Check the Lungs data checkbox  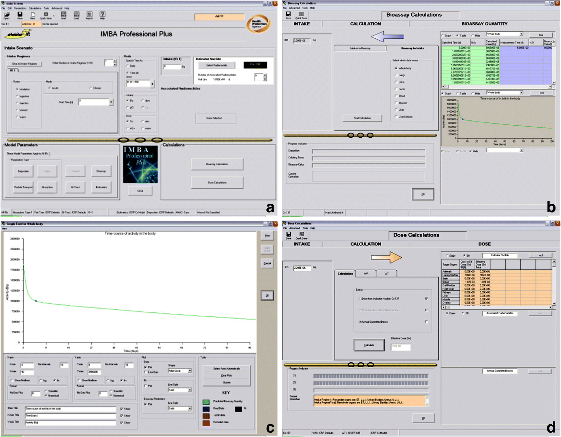(396, 75)
